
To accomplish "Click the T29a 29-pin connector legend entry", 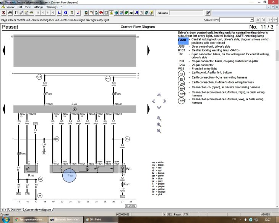I will [196, 65].
